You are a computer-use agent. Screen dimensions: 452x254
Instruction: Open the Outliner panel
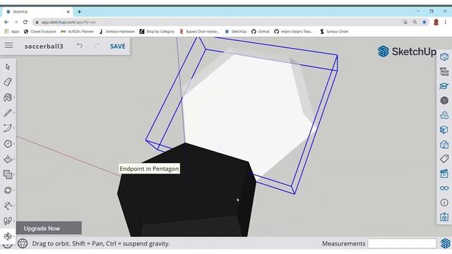pyautogui.click(x=444, y=71)
